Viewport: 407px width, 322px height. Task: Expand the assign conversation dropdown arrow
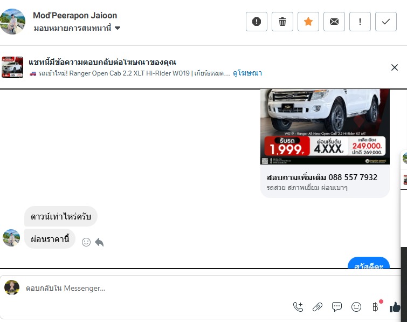pos(118,28)
